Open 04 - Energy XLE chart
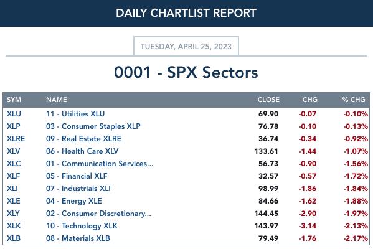This screenshot has height=249, width=373. [x=74, y=201]
